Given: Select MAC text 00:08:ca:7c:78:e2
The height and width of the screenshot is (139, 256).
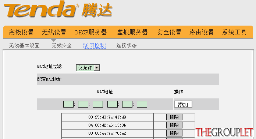Looking at the screenshot, I should [107, 133].
